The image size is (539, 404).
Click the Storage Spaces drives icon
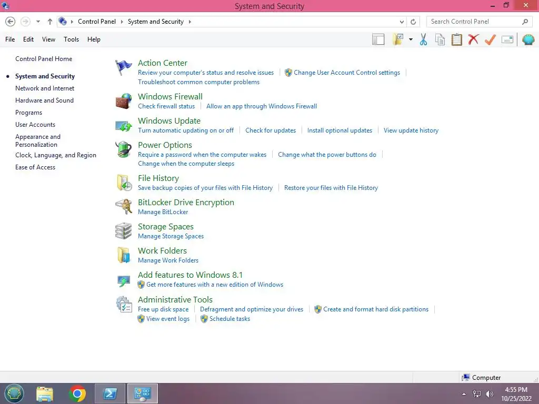click(123, 231)
